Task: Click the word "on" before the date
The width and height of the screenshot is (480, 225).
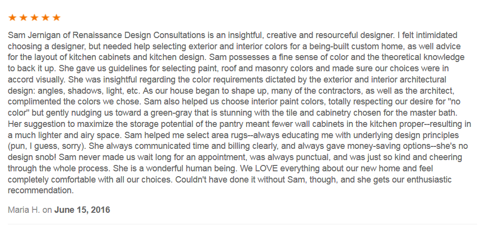Action: (x=47, y=210)
